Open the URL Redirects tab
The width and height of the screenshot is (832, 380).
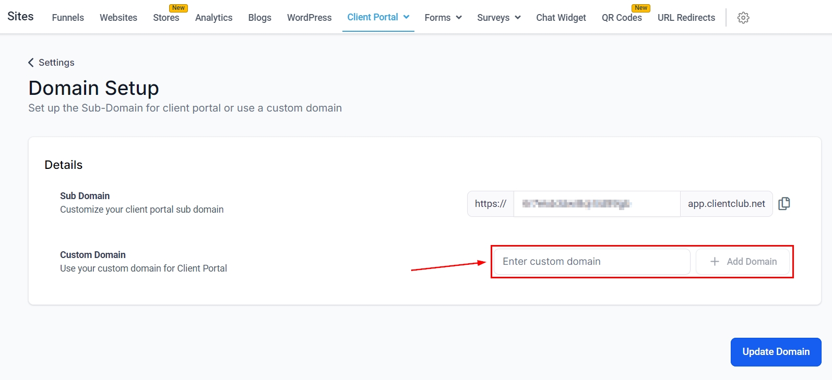(686, 18)
